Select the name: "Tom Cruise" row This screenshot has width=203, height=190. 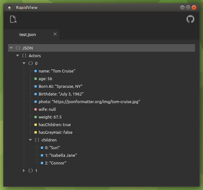[x=57, y=71]
